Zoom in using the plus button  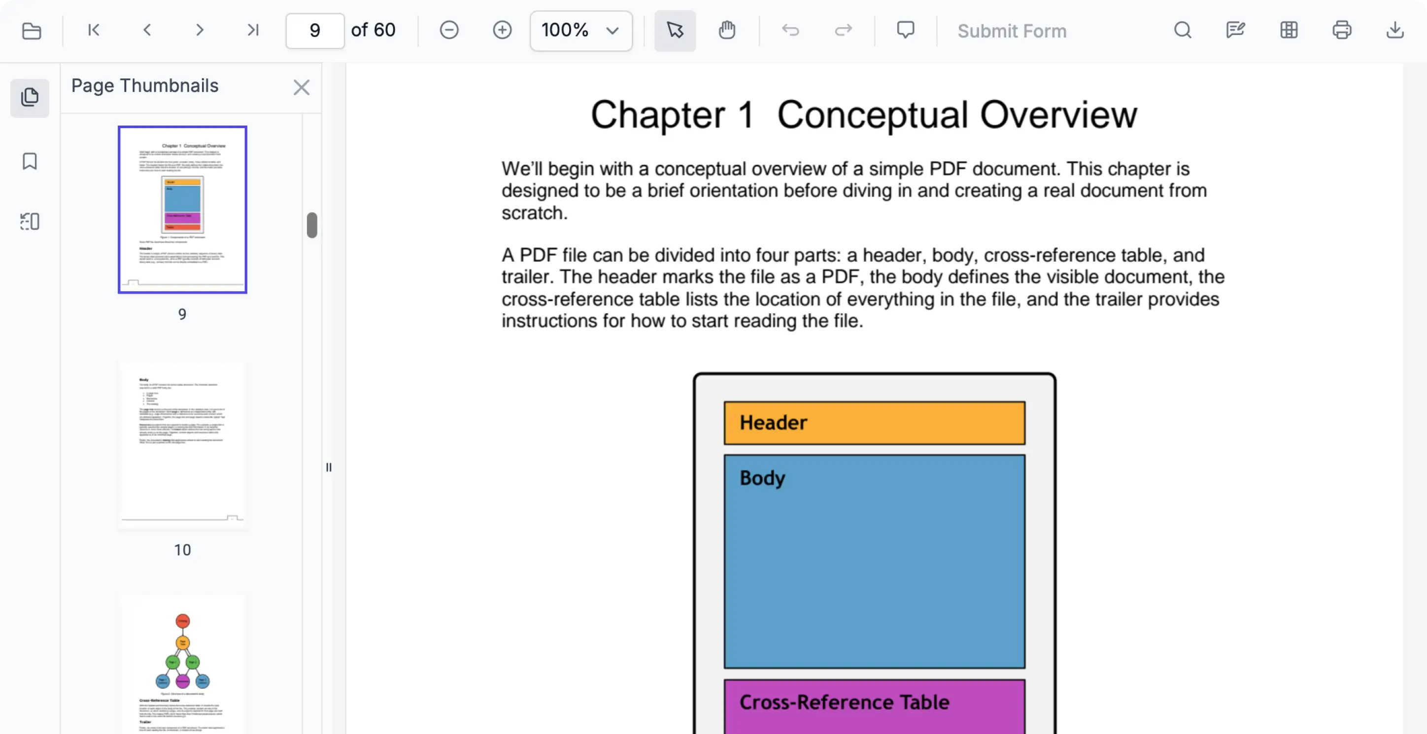point(502,30)
